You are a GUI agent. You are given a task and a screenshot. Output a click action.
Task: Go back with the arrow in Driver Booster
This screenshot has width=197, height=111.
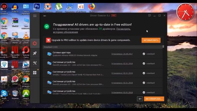coord(45,16)
